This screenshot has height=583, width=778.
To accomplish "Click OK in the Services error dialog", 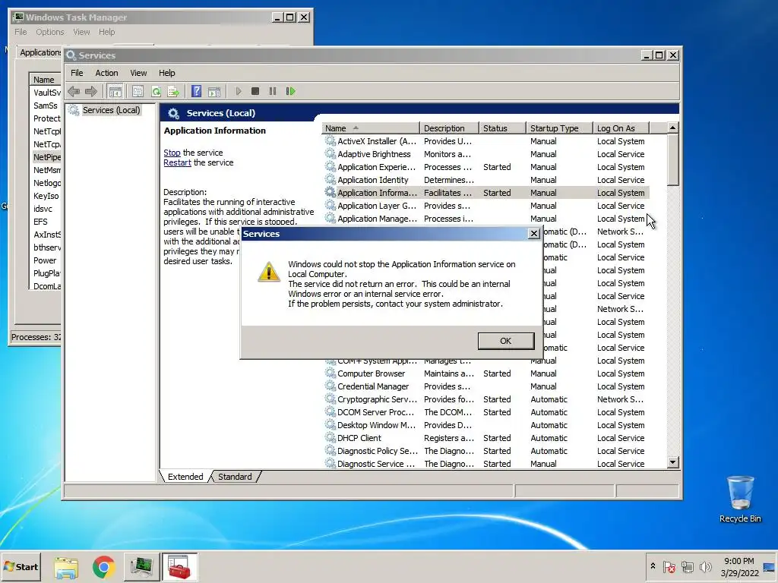I will (x=505, y=341).
